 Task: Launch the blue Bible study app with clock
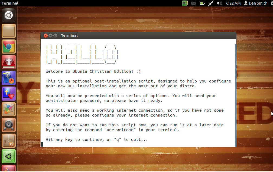tap(9, 78)
